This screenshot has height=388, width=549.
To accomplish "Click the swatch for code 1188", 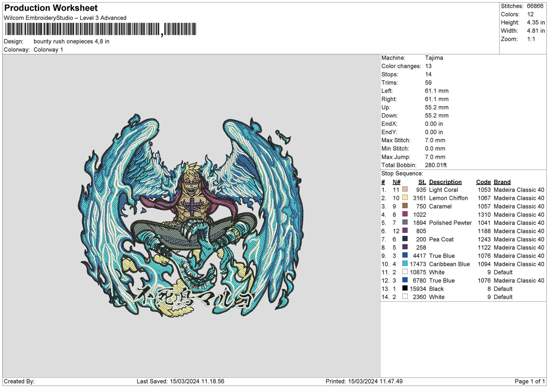I will (x=405, y=230).
